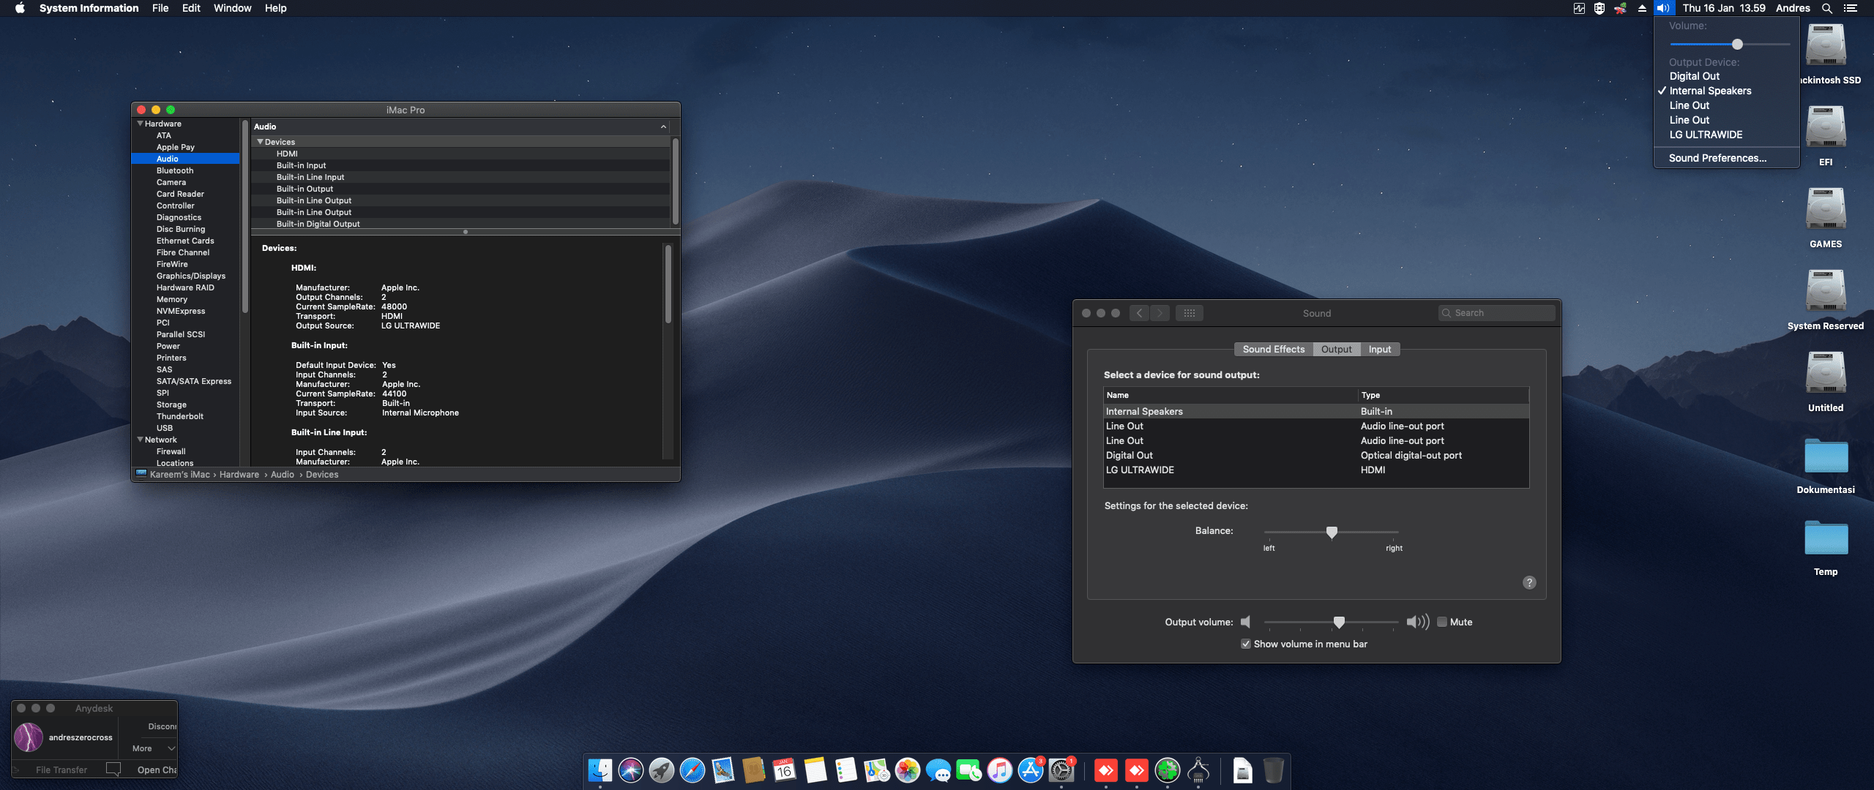Select Graphics/Displays in sidebar
This screenshot has width=1874, height=790.
(x=190, y=276)
